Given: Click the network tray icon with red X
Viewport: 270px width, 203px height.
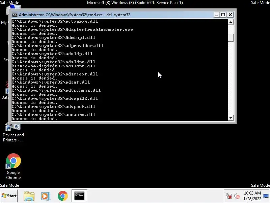Looking at the screenshot, I should (x=229, y=196).
